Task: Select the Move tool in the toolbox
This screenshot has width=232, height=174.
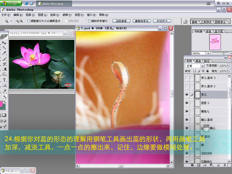Action: 4,43
